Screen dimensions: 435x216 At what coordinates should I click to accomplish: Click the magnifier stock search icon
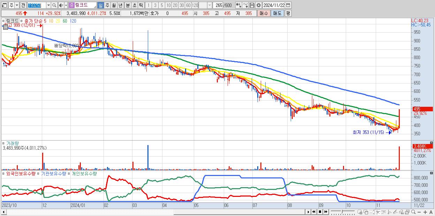[55, 5]
